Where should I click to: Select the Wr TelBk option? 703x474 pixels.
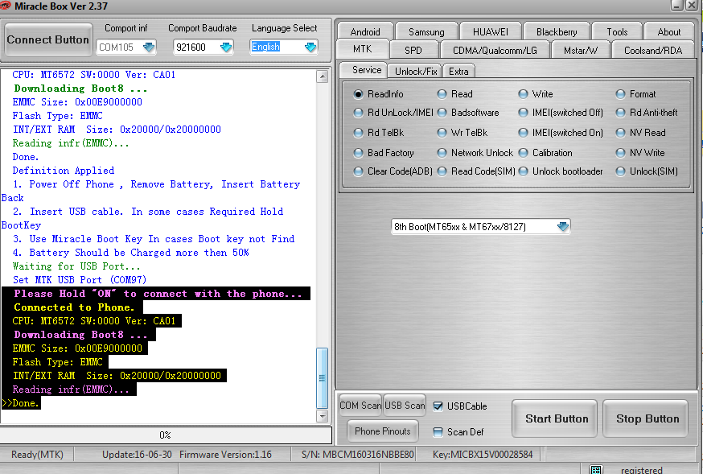[x=442, y=133]
